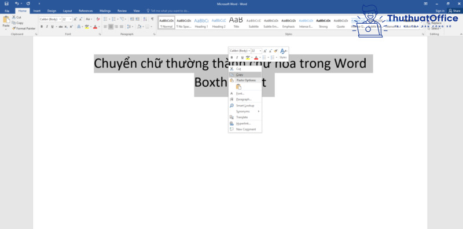
Task: Open the Undo history dropdown arrow
Action: [21, 3]
